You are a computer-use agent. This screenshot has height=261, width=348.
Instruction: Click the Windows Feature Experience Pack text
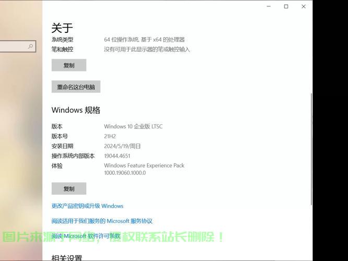point(144,165)
